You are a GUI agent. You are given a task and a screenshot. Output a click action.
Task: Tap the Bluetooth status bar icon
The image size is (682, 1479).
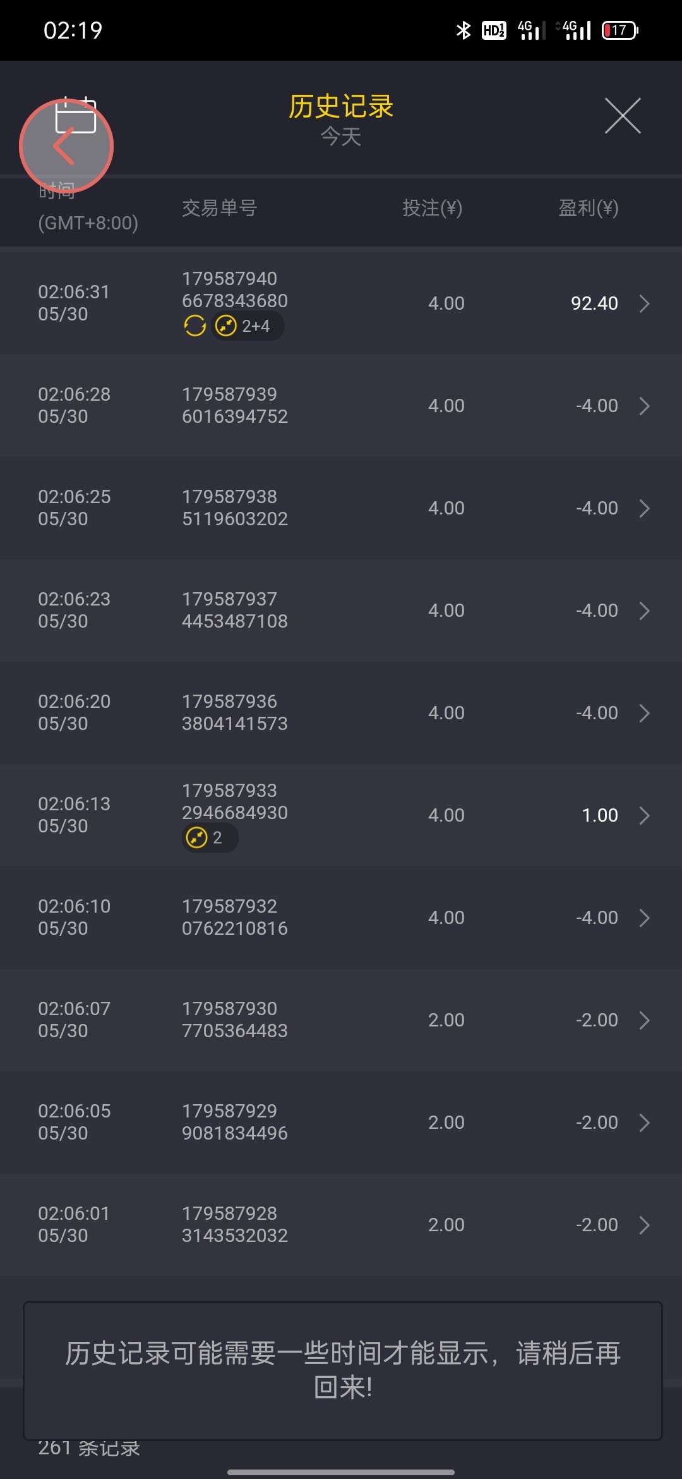click(464, 30)
